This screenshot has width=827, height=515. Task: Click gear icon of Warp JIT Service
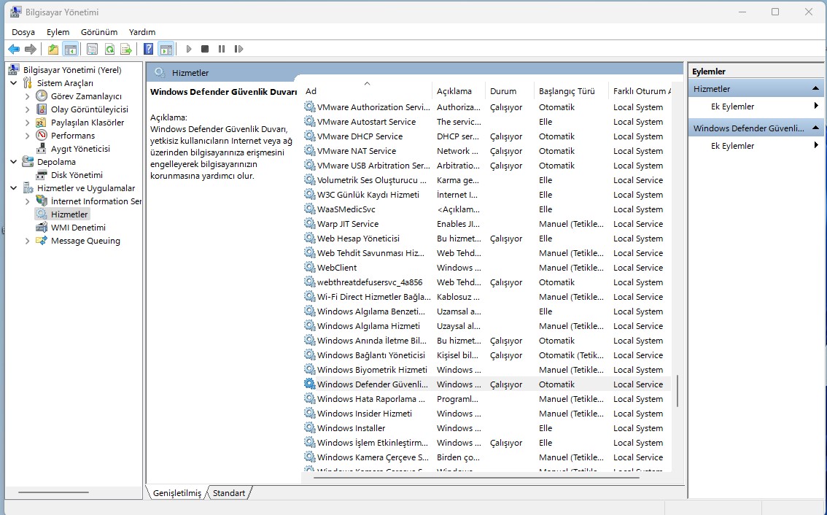(310, 223)
